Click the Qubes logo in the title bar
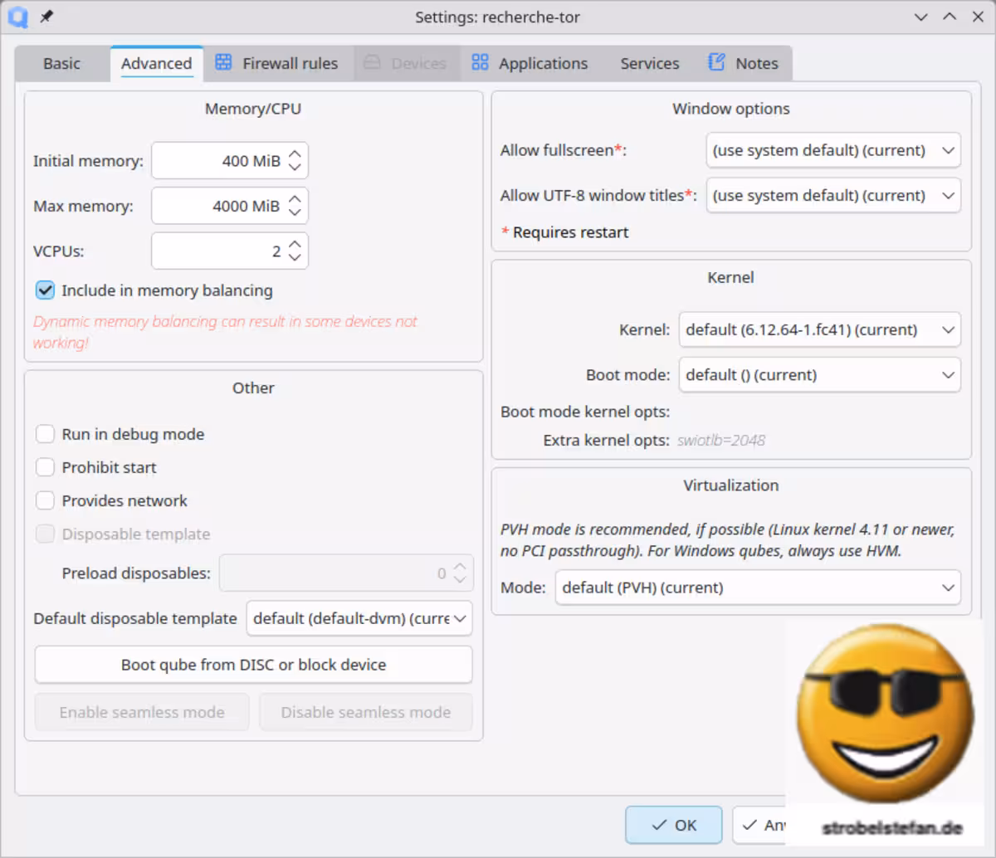The width and height of the screenshot is (996, 858). click(x=16, y=17)
